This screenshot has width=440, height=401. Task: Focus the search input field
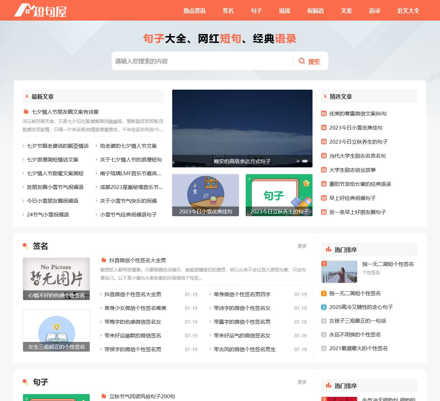coord(202,61)
